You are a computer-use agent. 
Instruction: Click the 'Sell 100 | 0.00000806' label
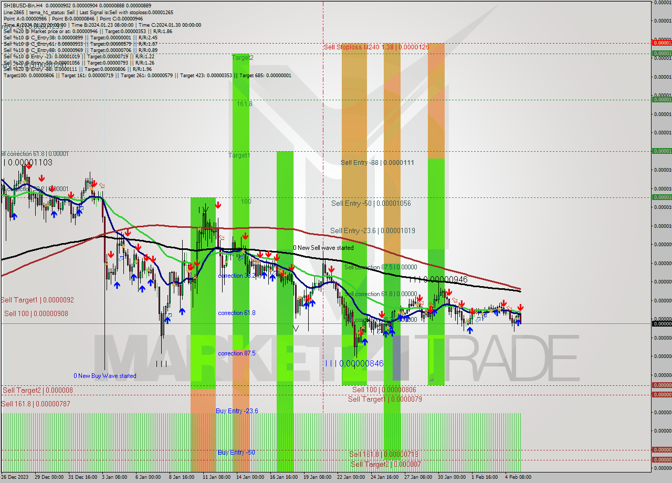pyautogui.click(x=384, y=390)
